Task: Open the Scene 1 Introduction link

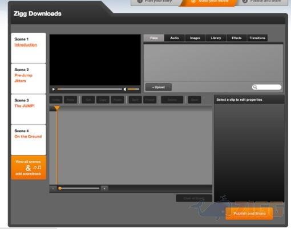Action: (26, 45)
